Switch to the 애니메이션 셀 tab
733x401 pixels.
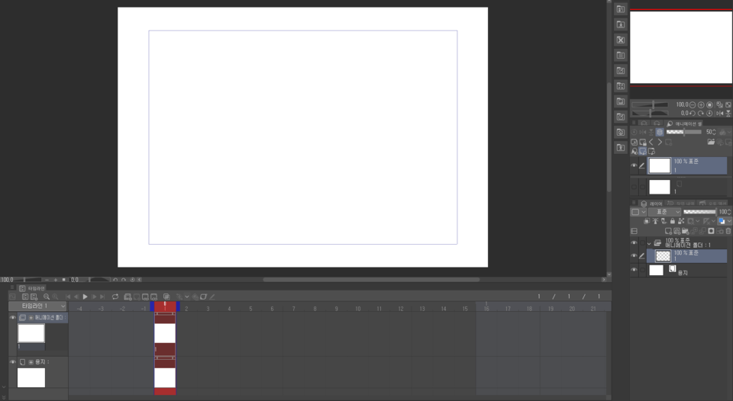[x=684, y=124]
